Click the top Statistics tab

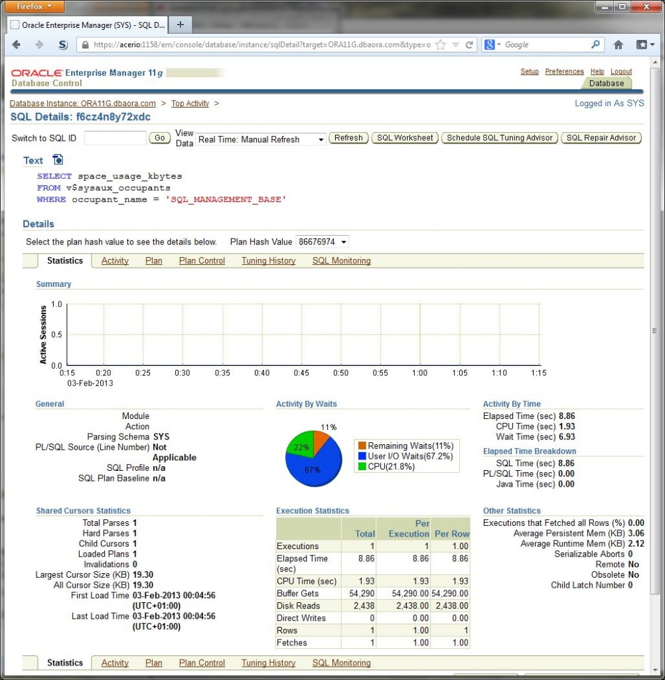[65, 260]
